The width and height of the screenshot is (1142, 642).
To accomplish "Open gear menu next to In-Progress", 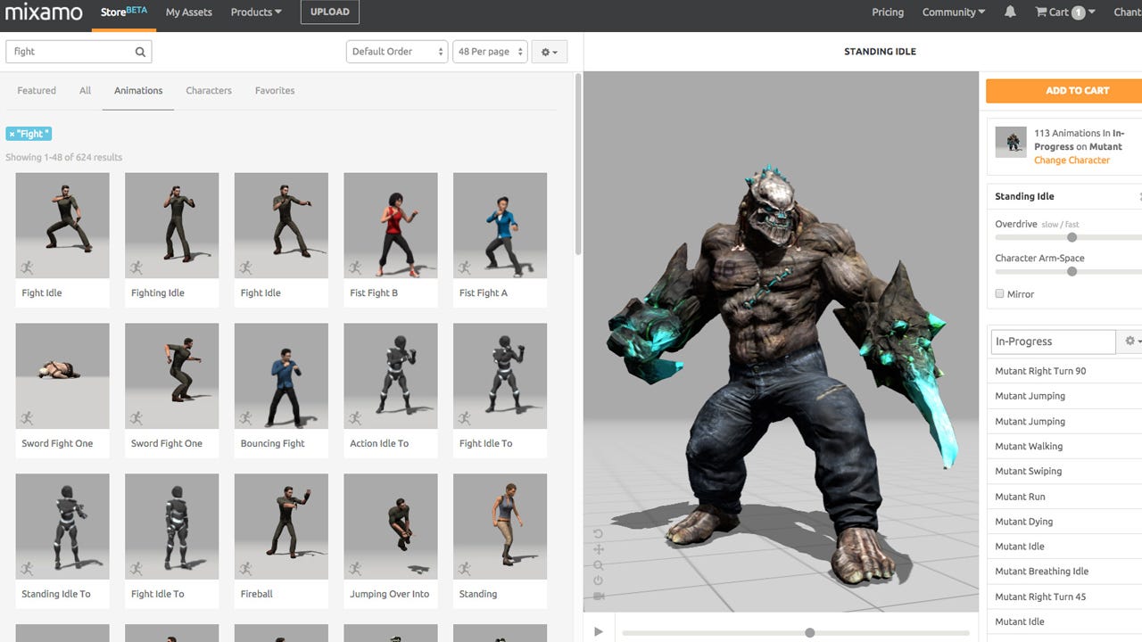I will tap(1132, 342).
